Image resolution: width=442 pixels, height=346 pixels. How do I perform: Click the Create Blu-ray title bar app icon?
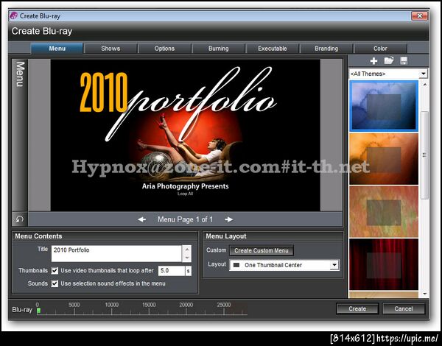click(13, 15)
